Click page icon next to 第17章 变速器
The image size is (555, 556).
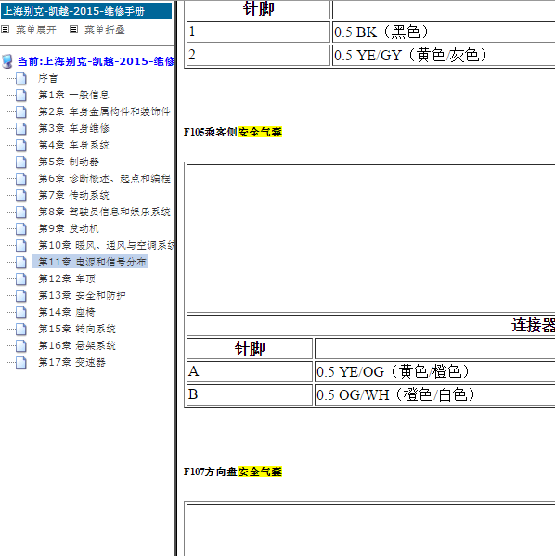(x=21, y=362)
